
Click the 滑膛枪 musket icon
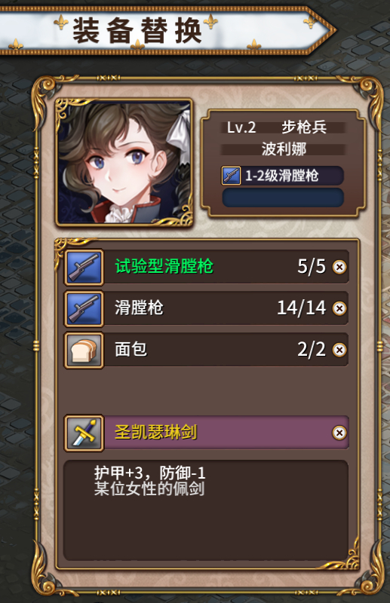pyautogui.click(x=84, y=309)
